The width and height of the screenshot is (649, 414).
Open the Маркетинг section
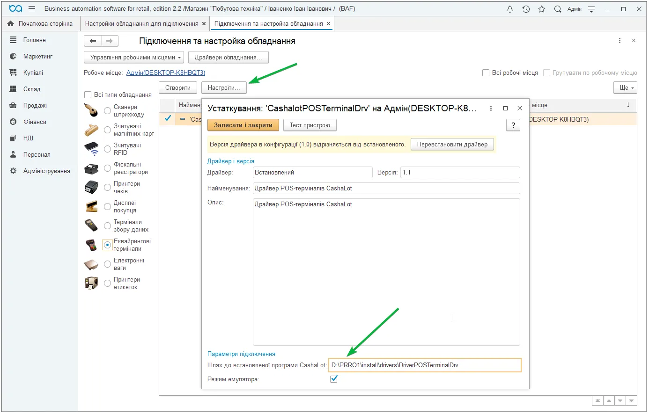click(x=38, y=57)
